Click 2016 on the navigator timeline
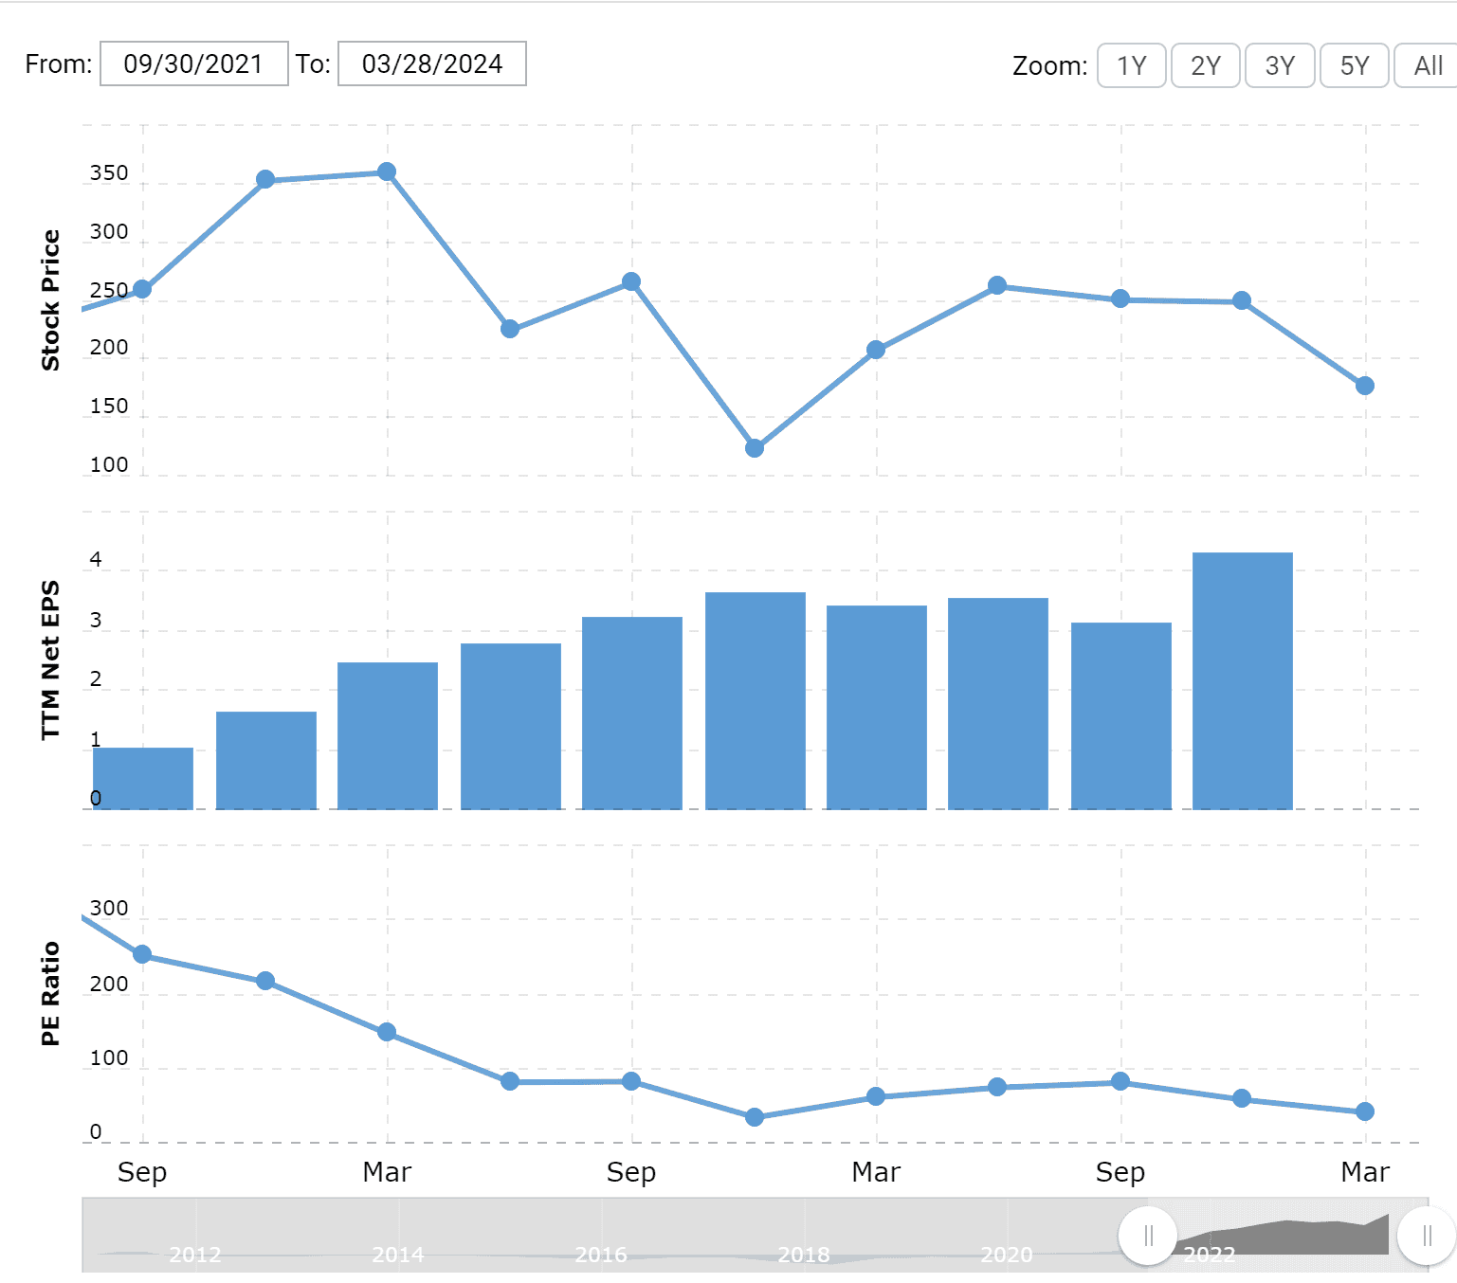Viewport: 1457px width, 1283px height. (x=601, y=1255)
